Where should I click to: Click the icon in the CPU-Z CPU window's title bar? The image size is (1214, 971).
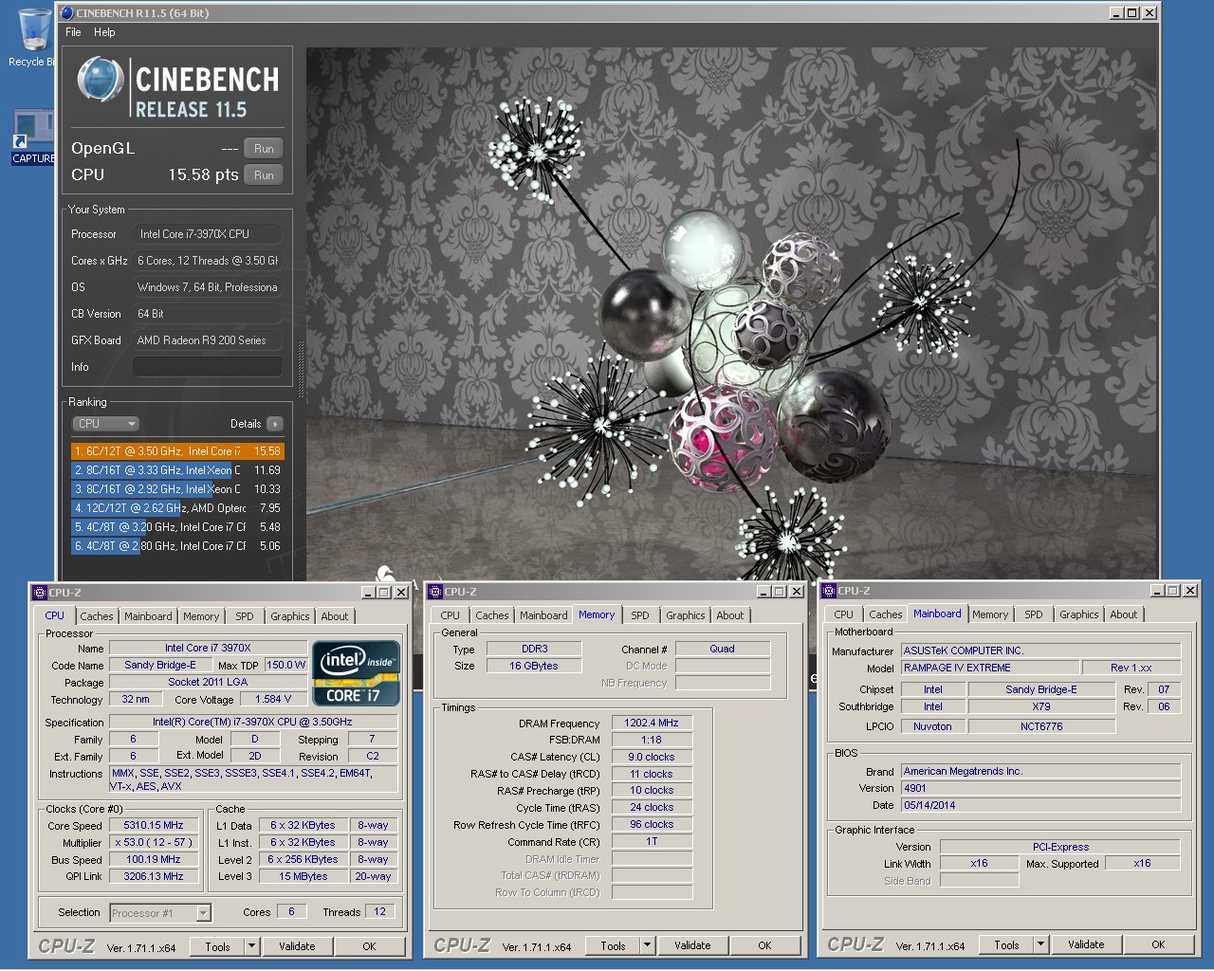coord(40,593)
